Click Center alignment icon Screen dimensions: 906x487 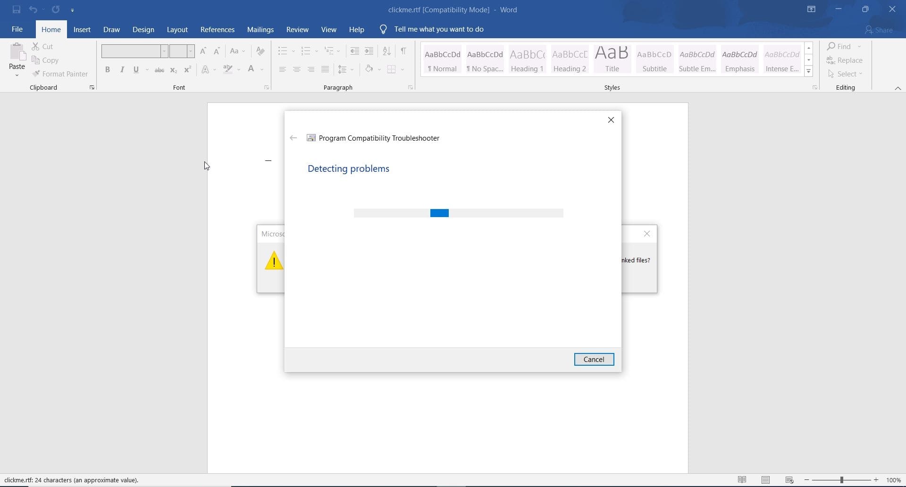[296, 69]
